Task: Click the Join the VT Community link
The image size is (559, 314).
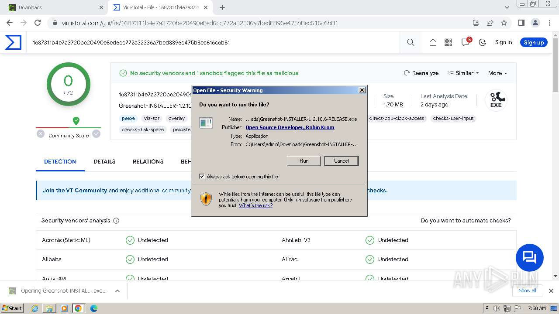Action: [x=75, y=190]
